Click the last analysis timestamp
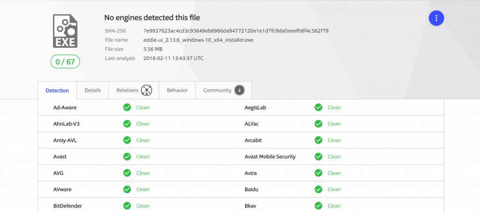This screenshot has width=480, height=212. point(173,58)
